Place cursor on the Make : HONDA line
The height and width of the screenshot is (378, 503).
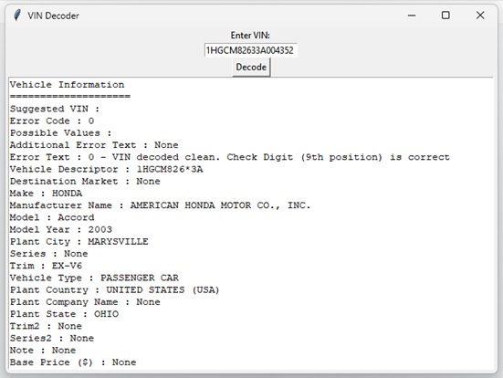click(x=46, y=194)
